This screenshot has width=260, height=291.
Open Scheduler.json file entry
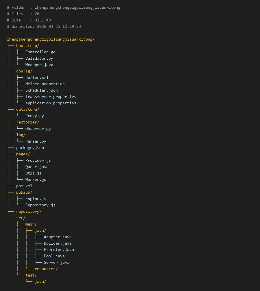(41, 90)
